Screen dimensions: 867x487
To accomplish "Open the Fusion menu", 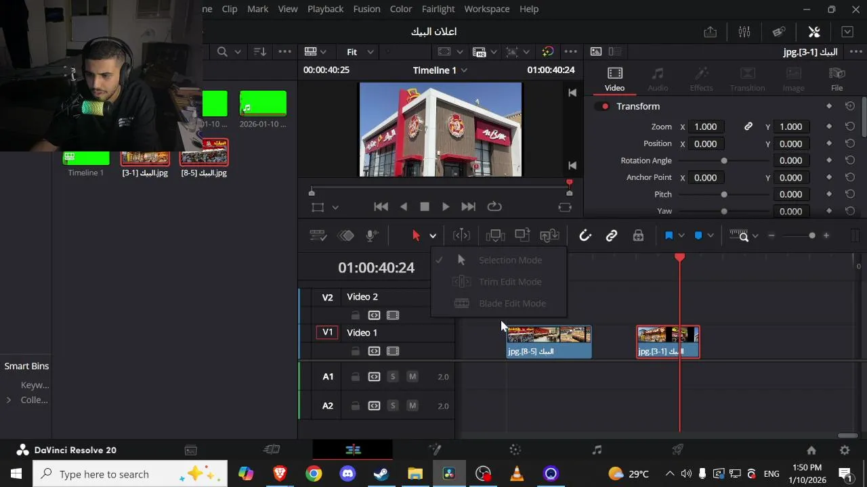I will tap(366, 9).
